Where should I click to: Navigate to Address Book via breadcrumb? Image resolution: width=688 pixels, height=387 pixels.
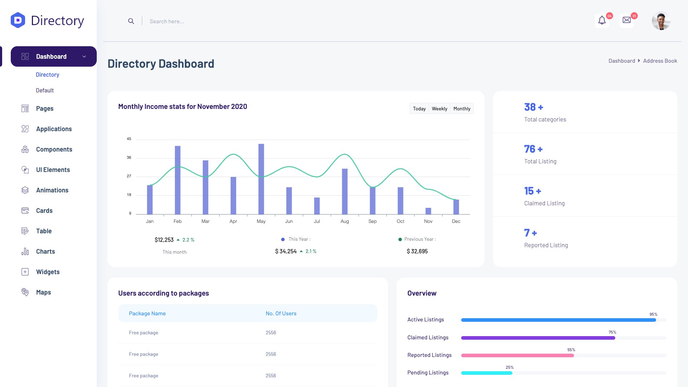pos(660,61)
